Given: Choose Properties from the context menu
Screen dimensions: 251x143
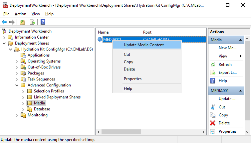Looking at the screenshot, I should [147, 79].
